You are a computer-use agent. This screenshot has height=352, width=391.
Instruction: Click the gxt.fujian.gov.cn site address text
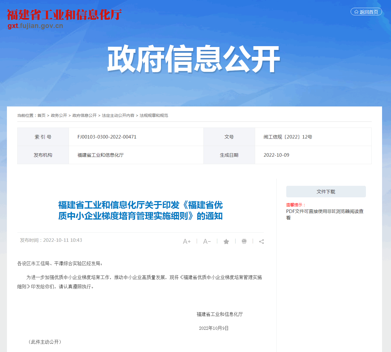pyautogui.click(x=35, y=26)
